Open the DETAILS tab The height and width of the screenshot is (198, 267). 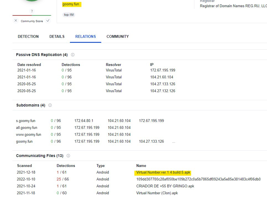pos(57,37)
